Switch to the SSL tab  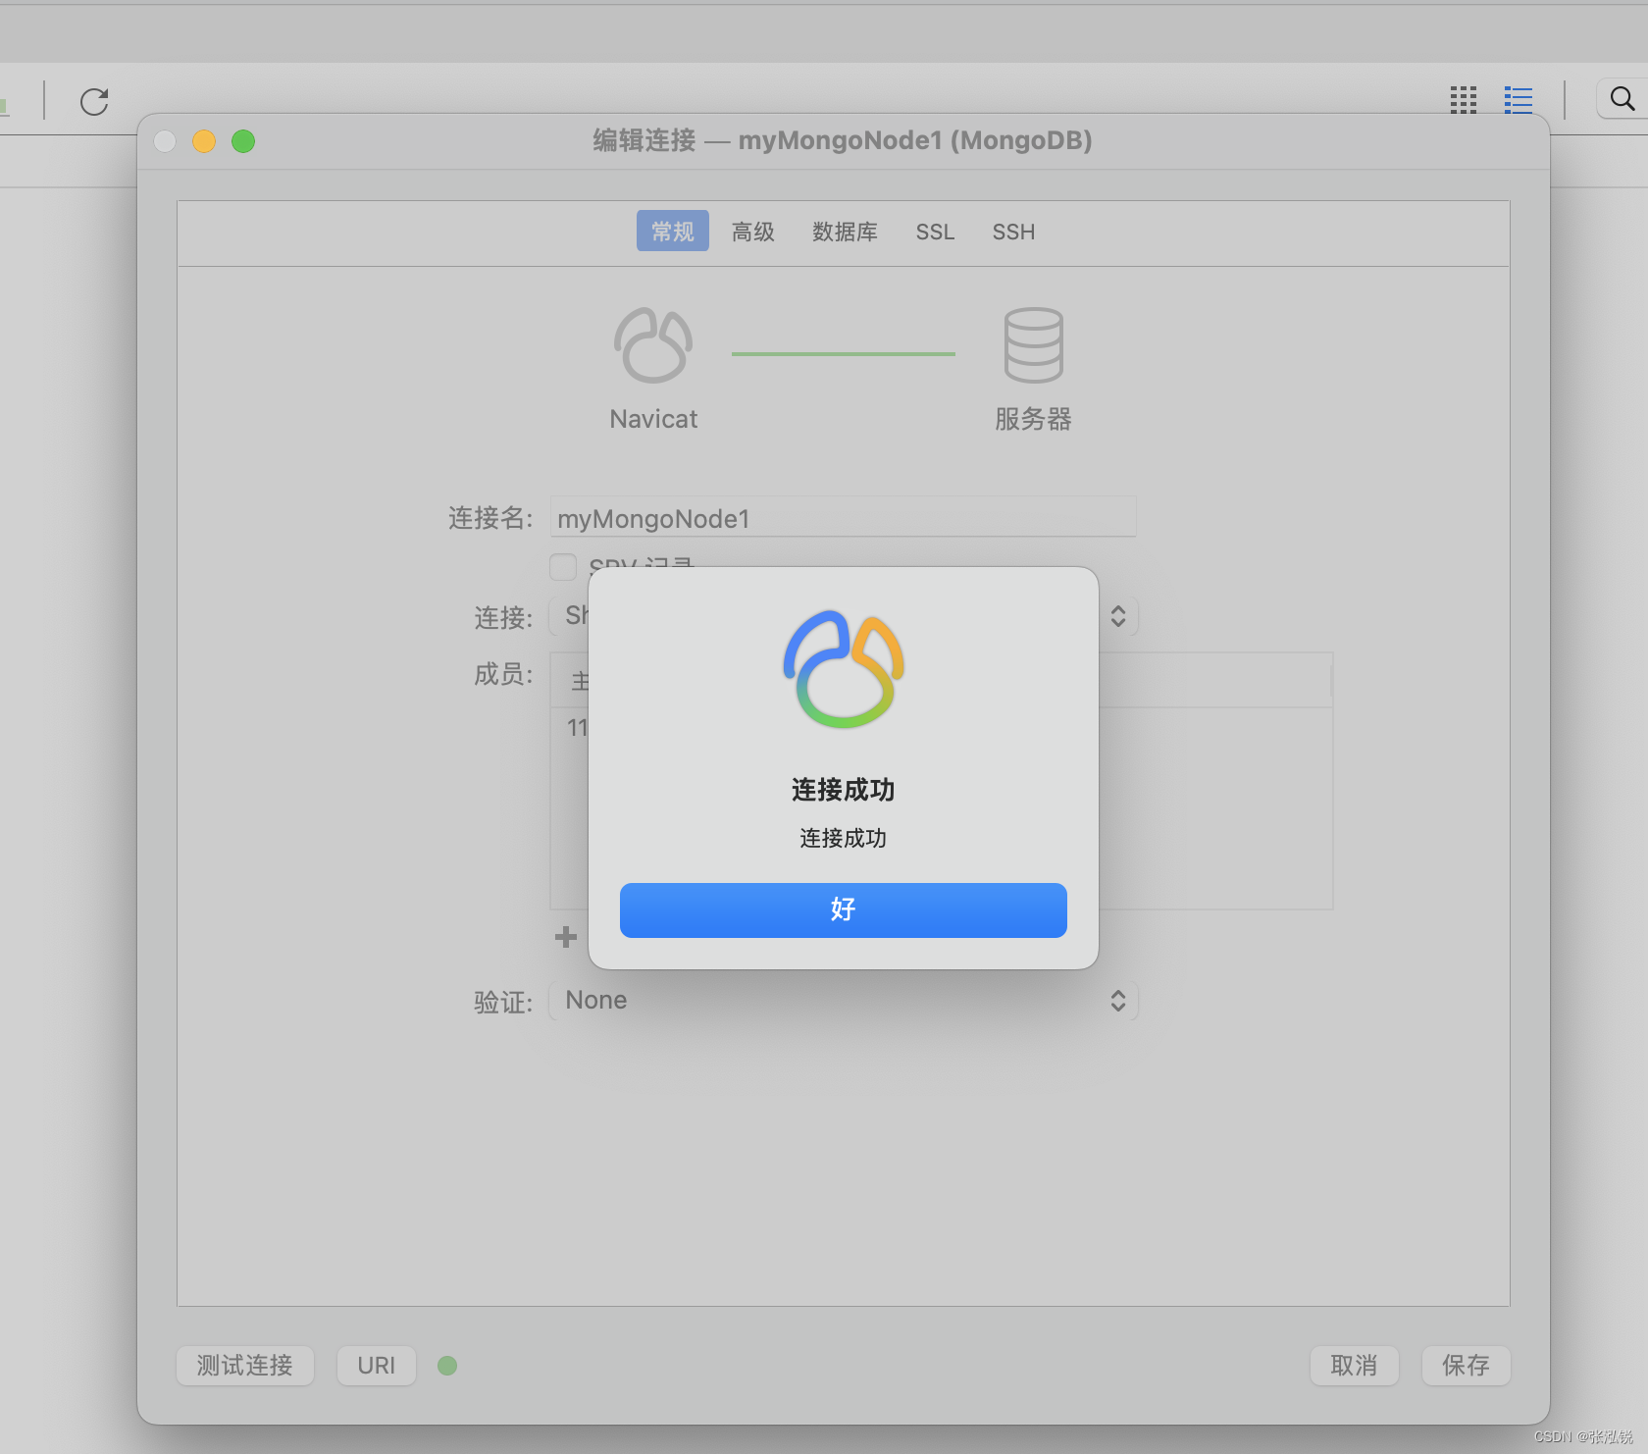(x=935, y=232)
